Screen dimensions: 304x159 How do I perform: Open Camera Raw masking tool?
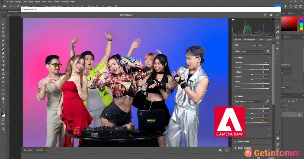click(278, 38)
